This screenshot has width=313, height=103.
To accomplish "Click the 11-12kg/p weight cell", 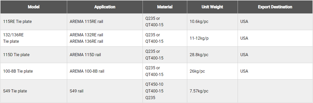I will click(212, 38).
